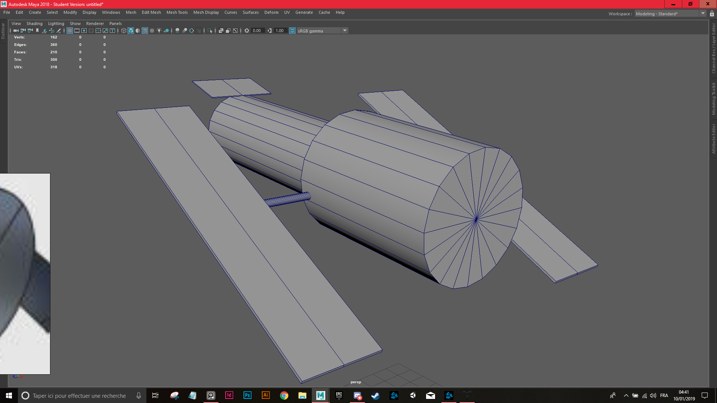
Task: Toggle the viewport grid display icon
Action: coord(70,31)
